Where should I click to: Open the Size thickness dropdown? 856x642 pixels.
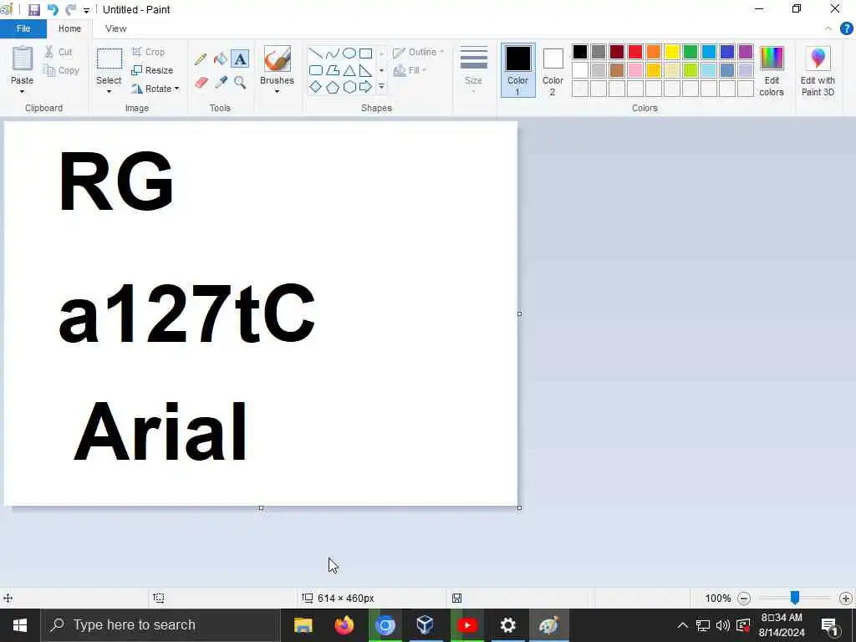pyautogui.click(x=473, y=70)
